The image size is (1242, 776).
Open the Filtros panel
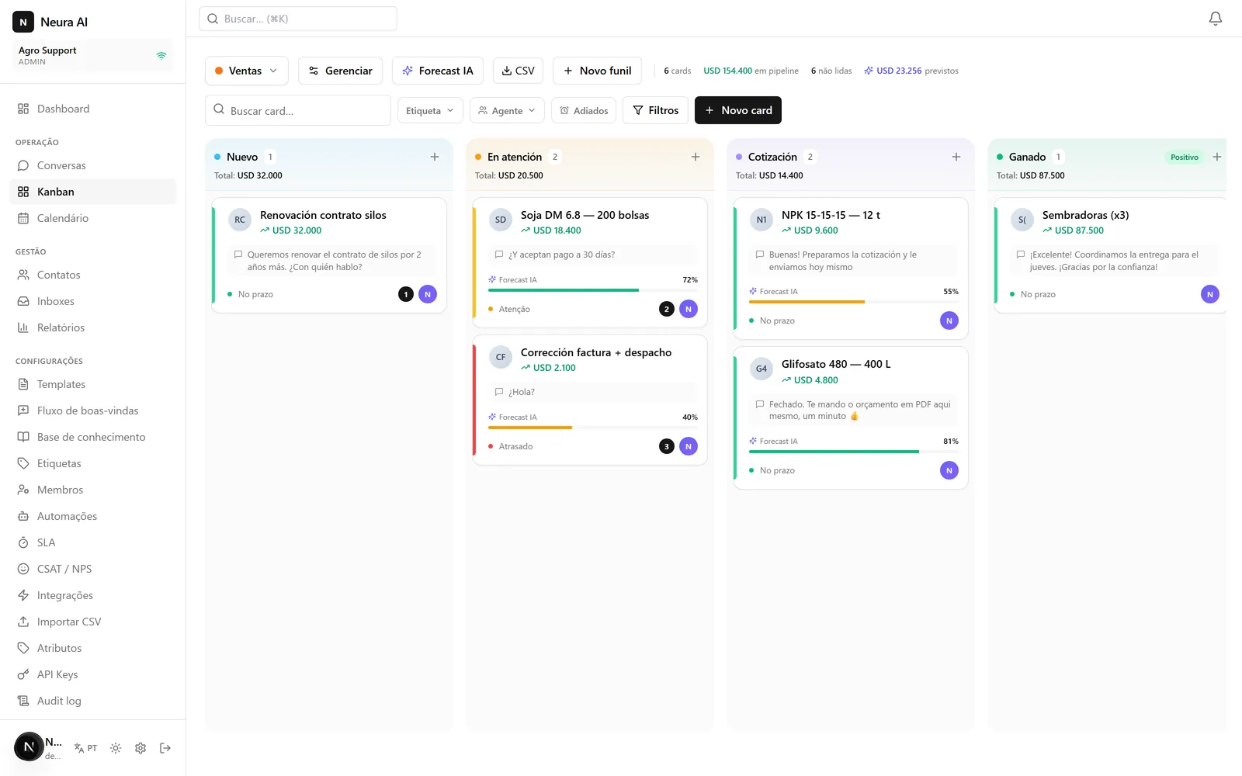(x=656, y=110)
